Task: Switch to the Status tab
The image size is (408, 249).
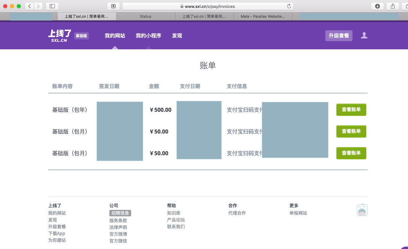Action: [x=146, y=16]
